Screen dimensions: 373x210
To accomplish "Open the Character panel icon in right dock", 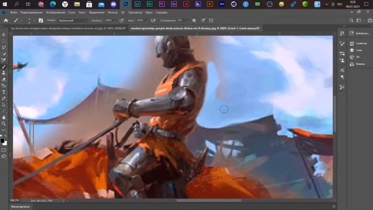I will (342, 70).
